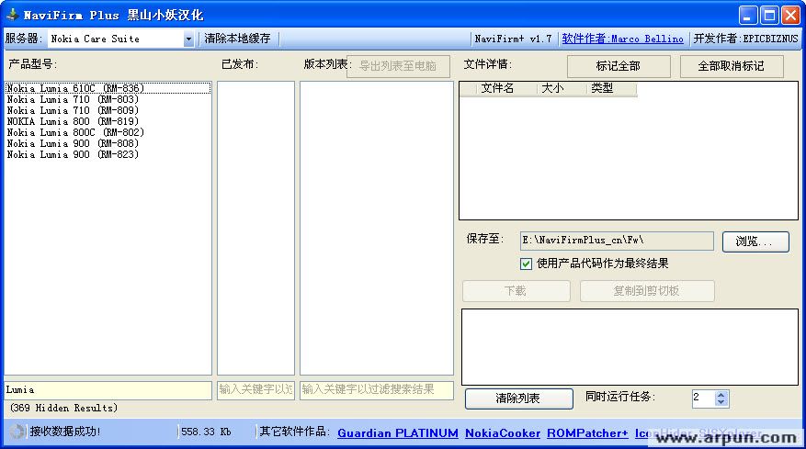Click the product filter field containing Lumia
Screen dimensions: 806x449
pos(108,390)
